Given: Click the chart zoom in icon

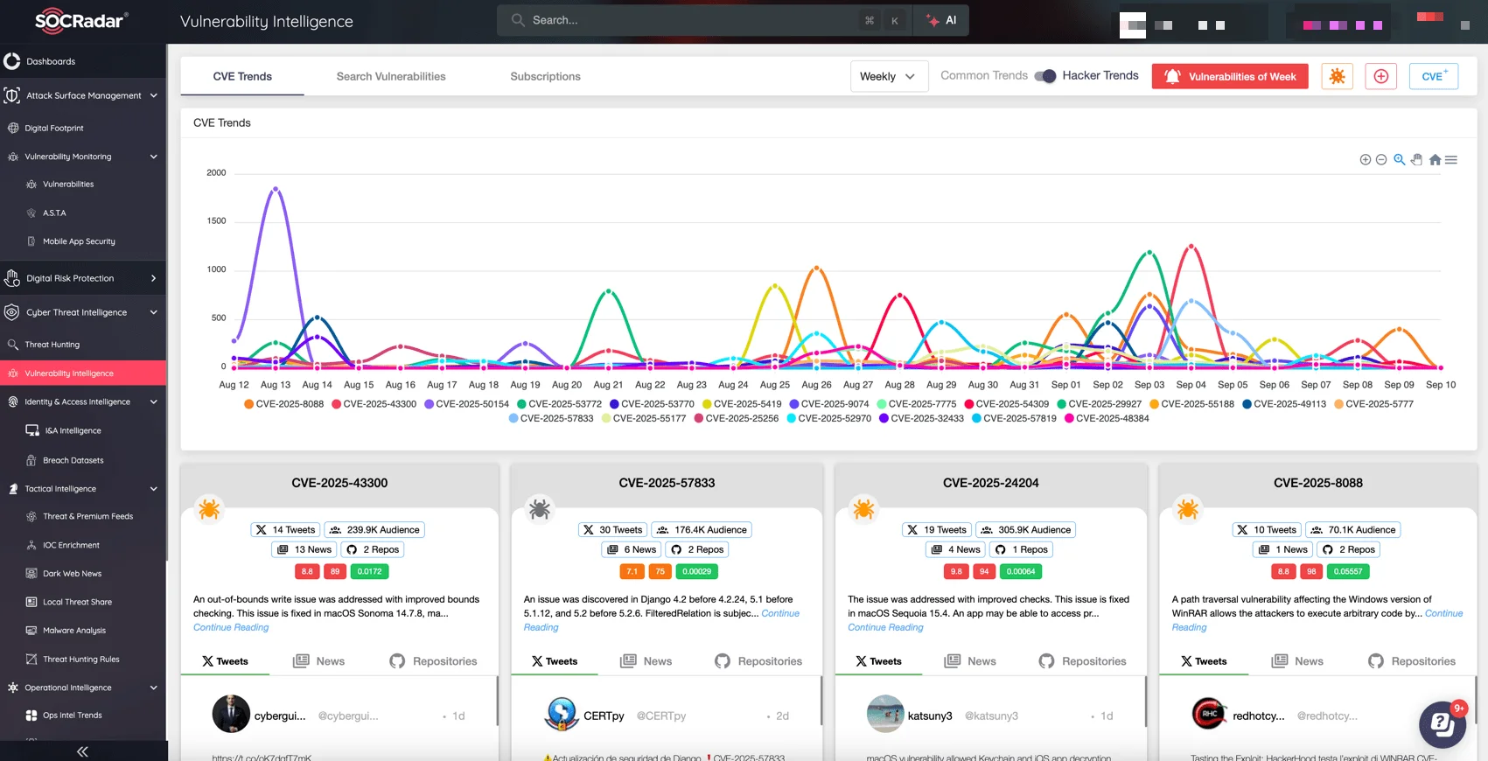Looking at the screenshot, I should 1365,160.
